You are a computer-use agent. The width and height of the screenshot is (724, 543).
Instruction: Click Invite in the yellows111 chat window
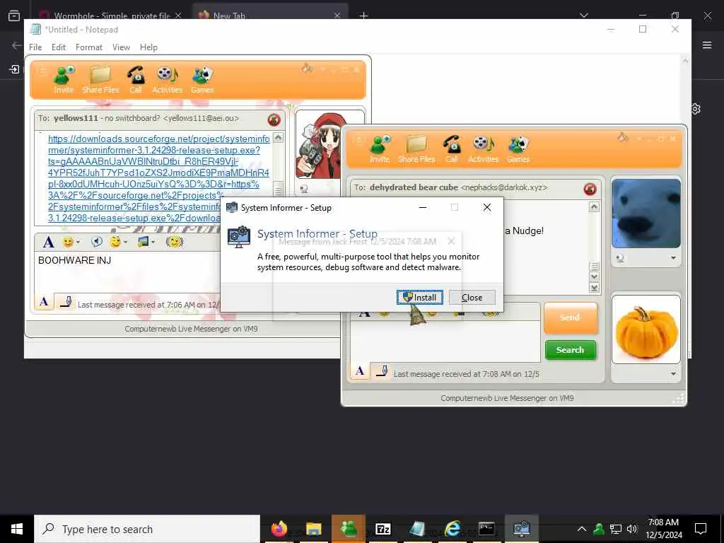pyautogui.click(x=64, y=80)
